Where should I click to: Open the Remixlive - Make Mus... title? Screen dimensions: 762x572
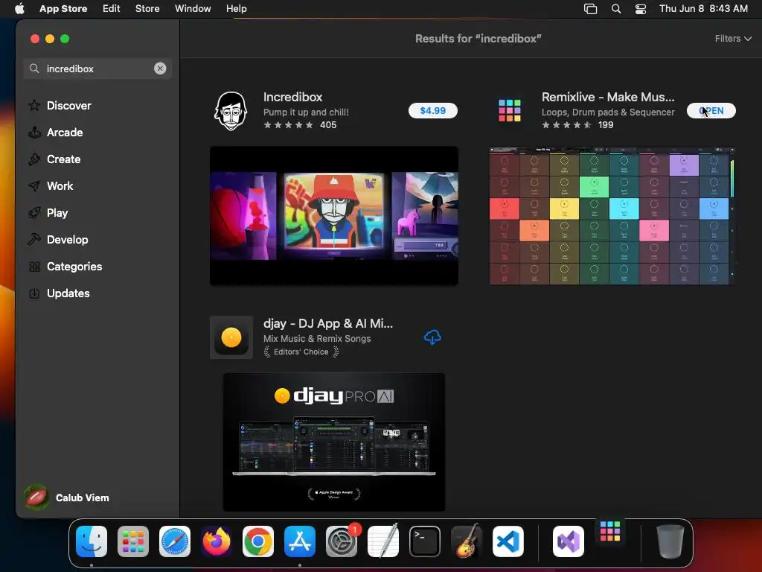608,97
